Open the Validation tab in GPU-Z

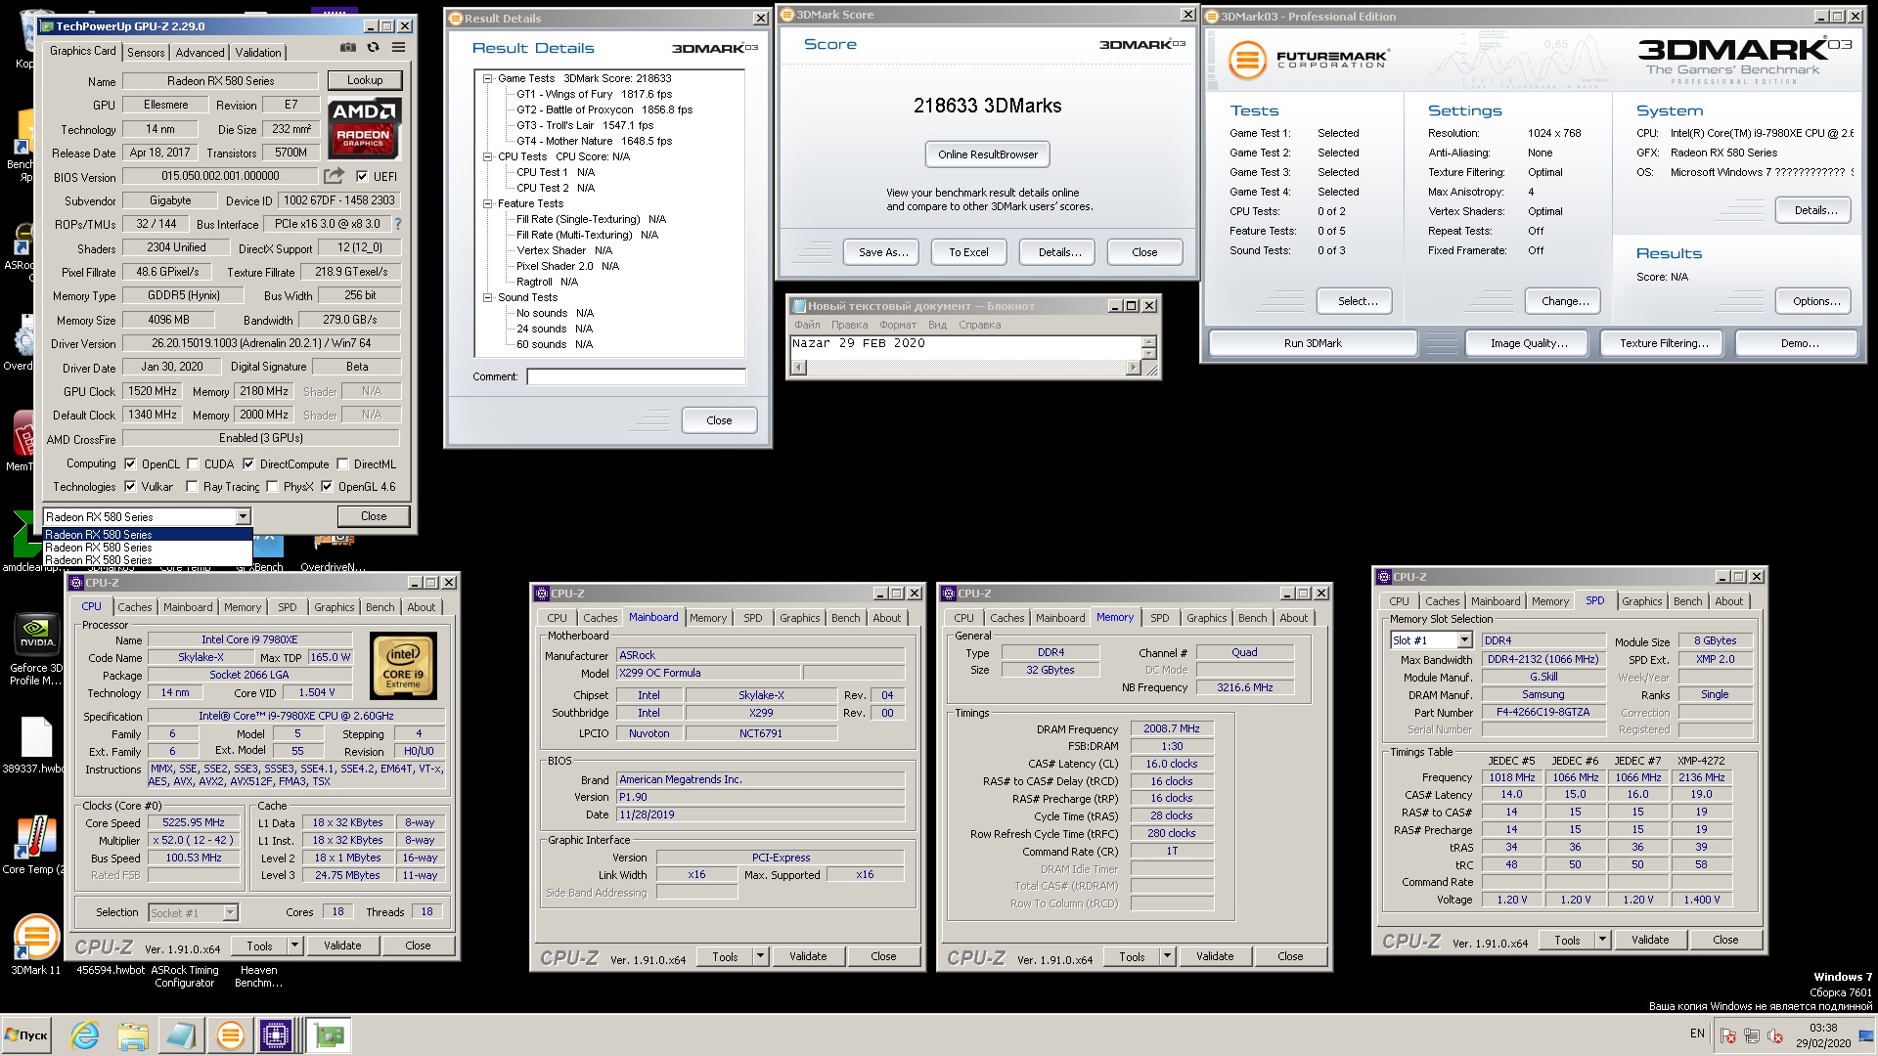pos(258,53)
